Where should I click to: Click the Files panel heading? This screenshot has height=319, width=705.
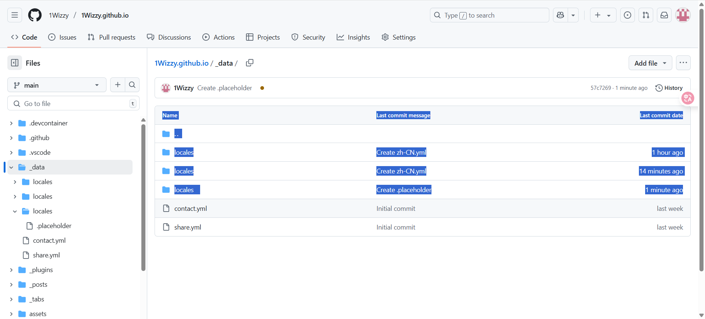33,63
